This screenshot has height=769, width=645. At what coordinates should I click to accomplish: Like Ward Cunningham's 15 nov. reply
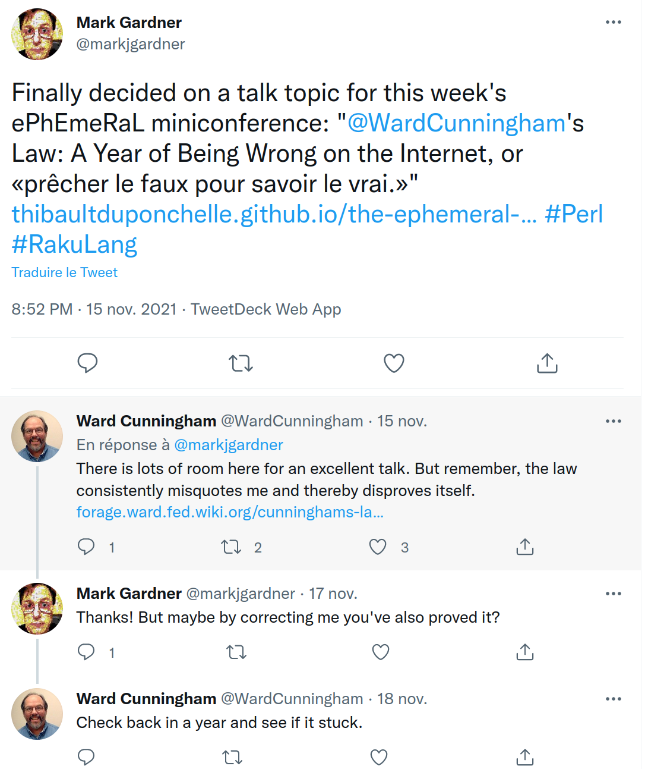[x=378, y=547]
